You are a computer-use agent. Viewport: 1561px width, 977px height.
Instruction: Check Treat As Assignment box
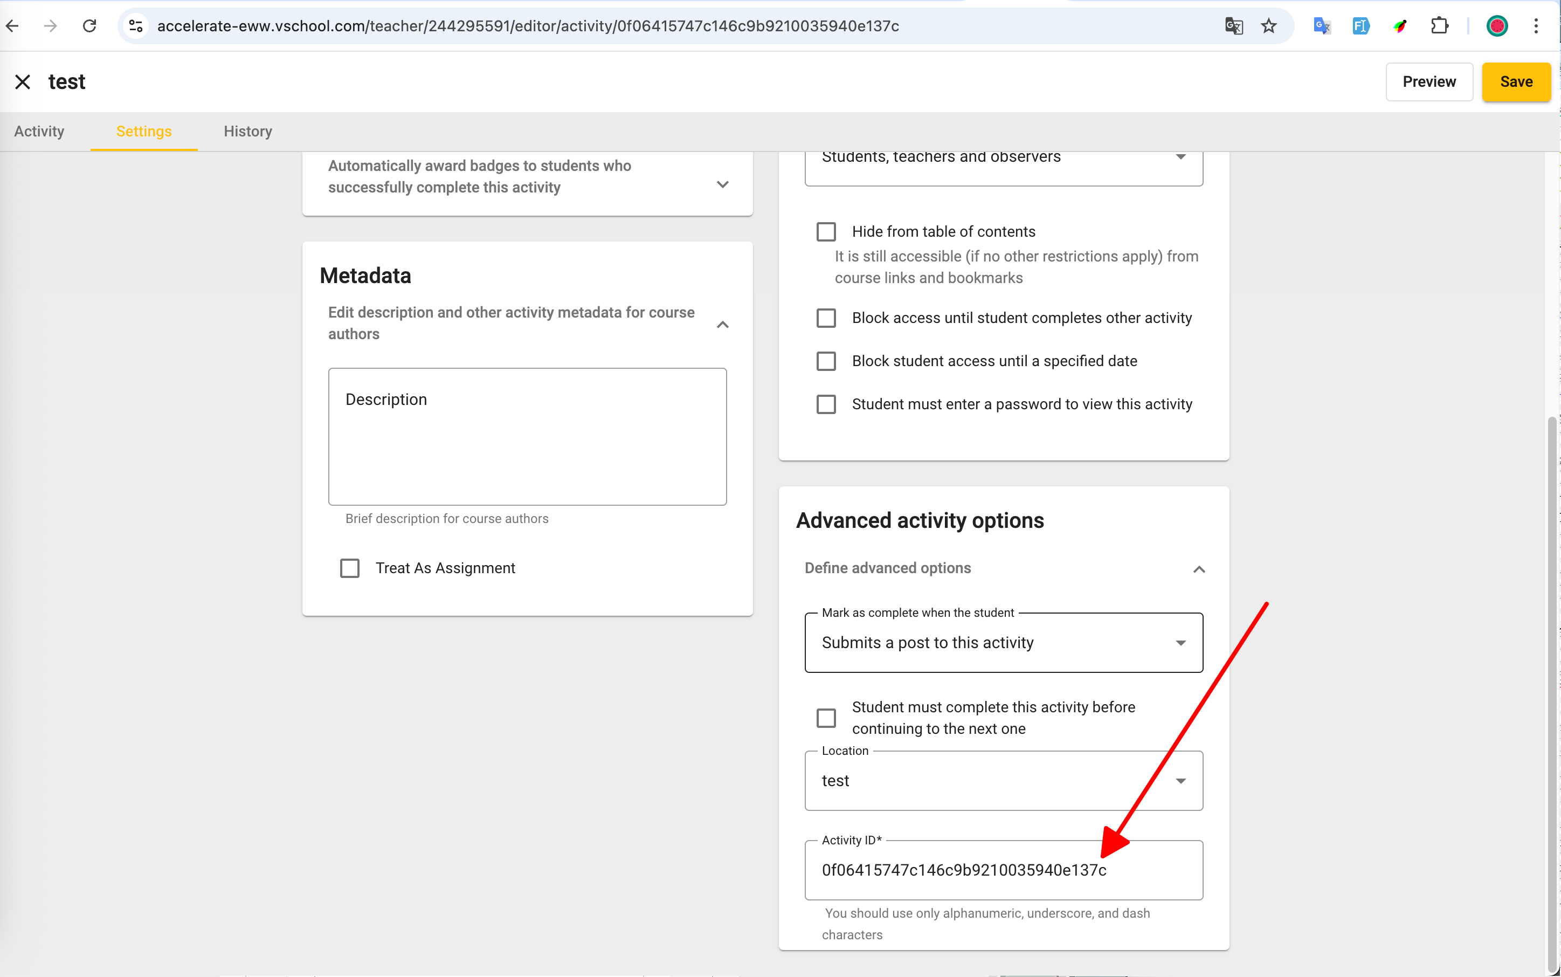click(x=350, y=568)
